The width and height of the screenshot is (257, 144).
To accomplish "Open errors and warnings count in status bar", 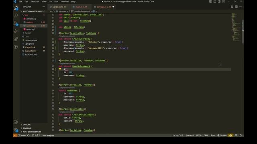I will tap(36, 135).
